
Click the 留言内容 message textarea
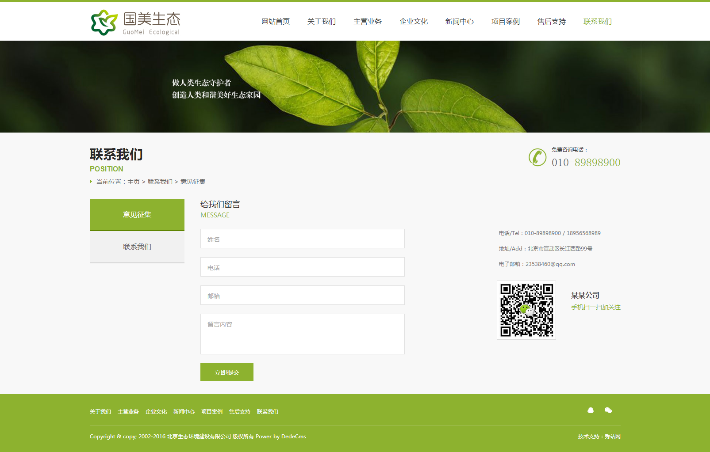click(302, 334)
